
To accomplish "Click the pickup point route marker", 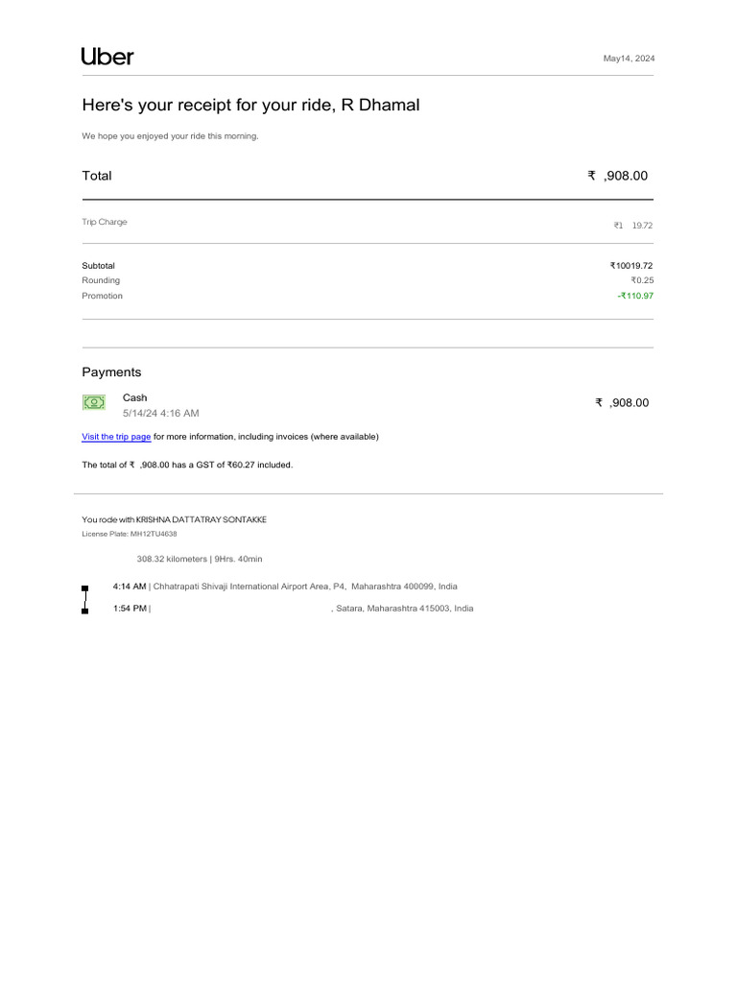I will pos(85,587).
